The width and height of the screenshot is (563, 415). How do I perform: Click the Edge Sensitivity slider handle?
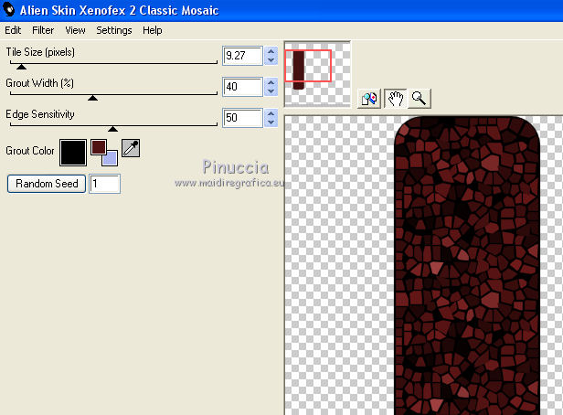[x=112, y=129]
